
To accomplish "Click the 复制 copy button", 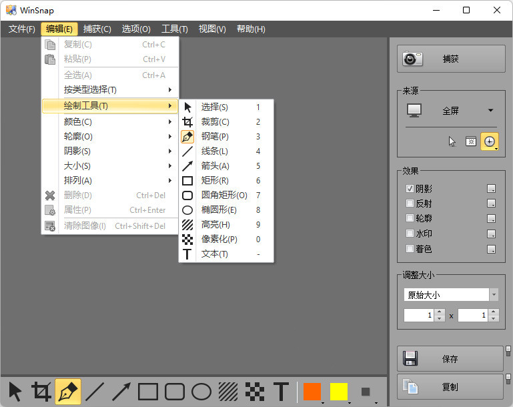I will point(450,387).
